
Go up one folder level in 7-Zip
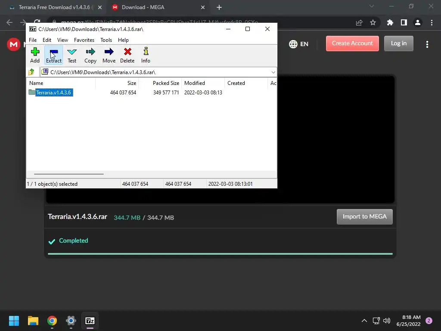click(31, 72)
